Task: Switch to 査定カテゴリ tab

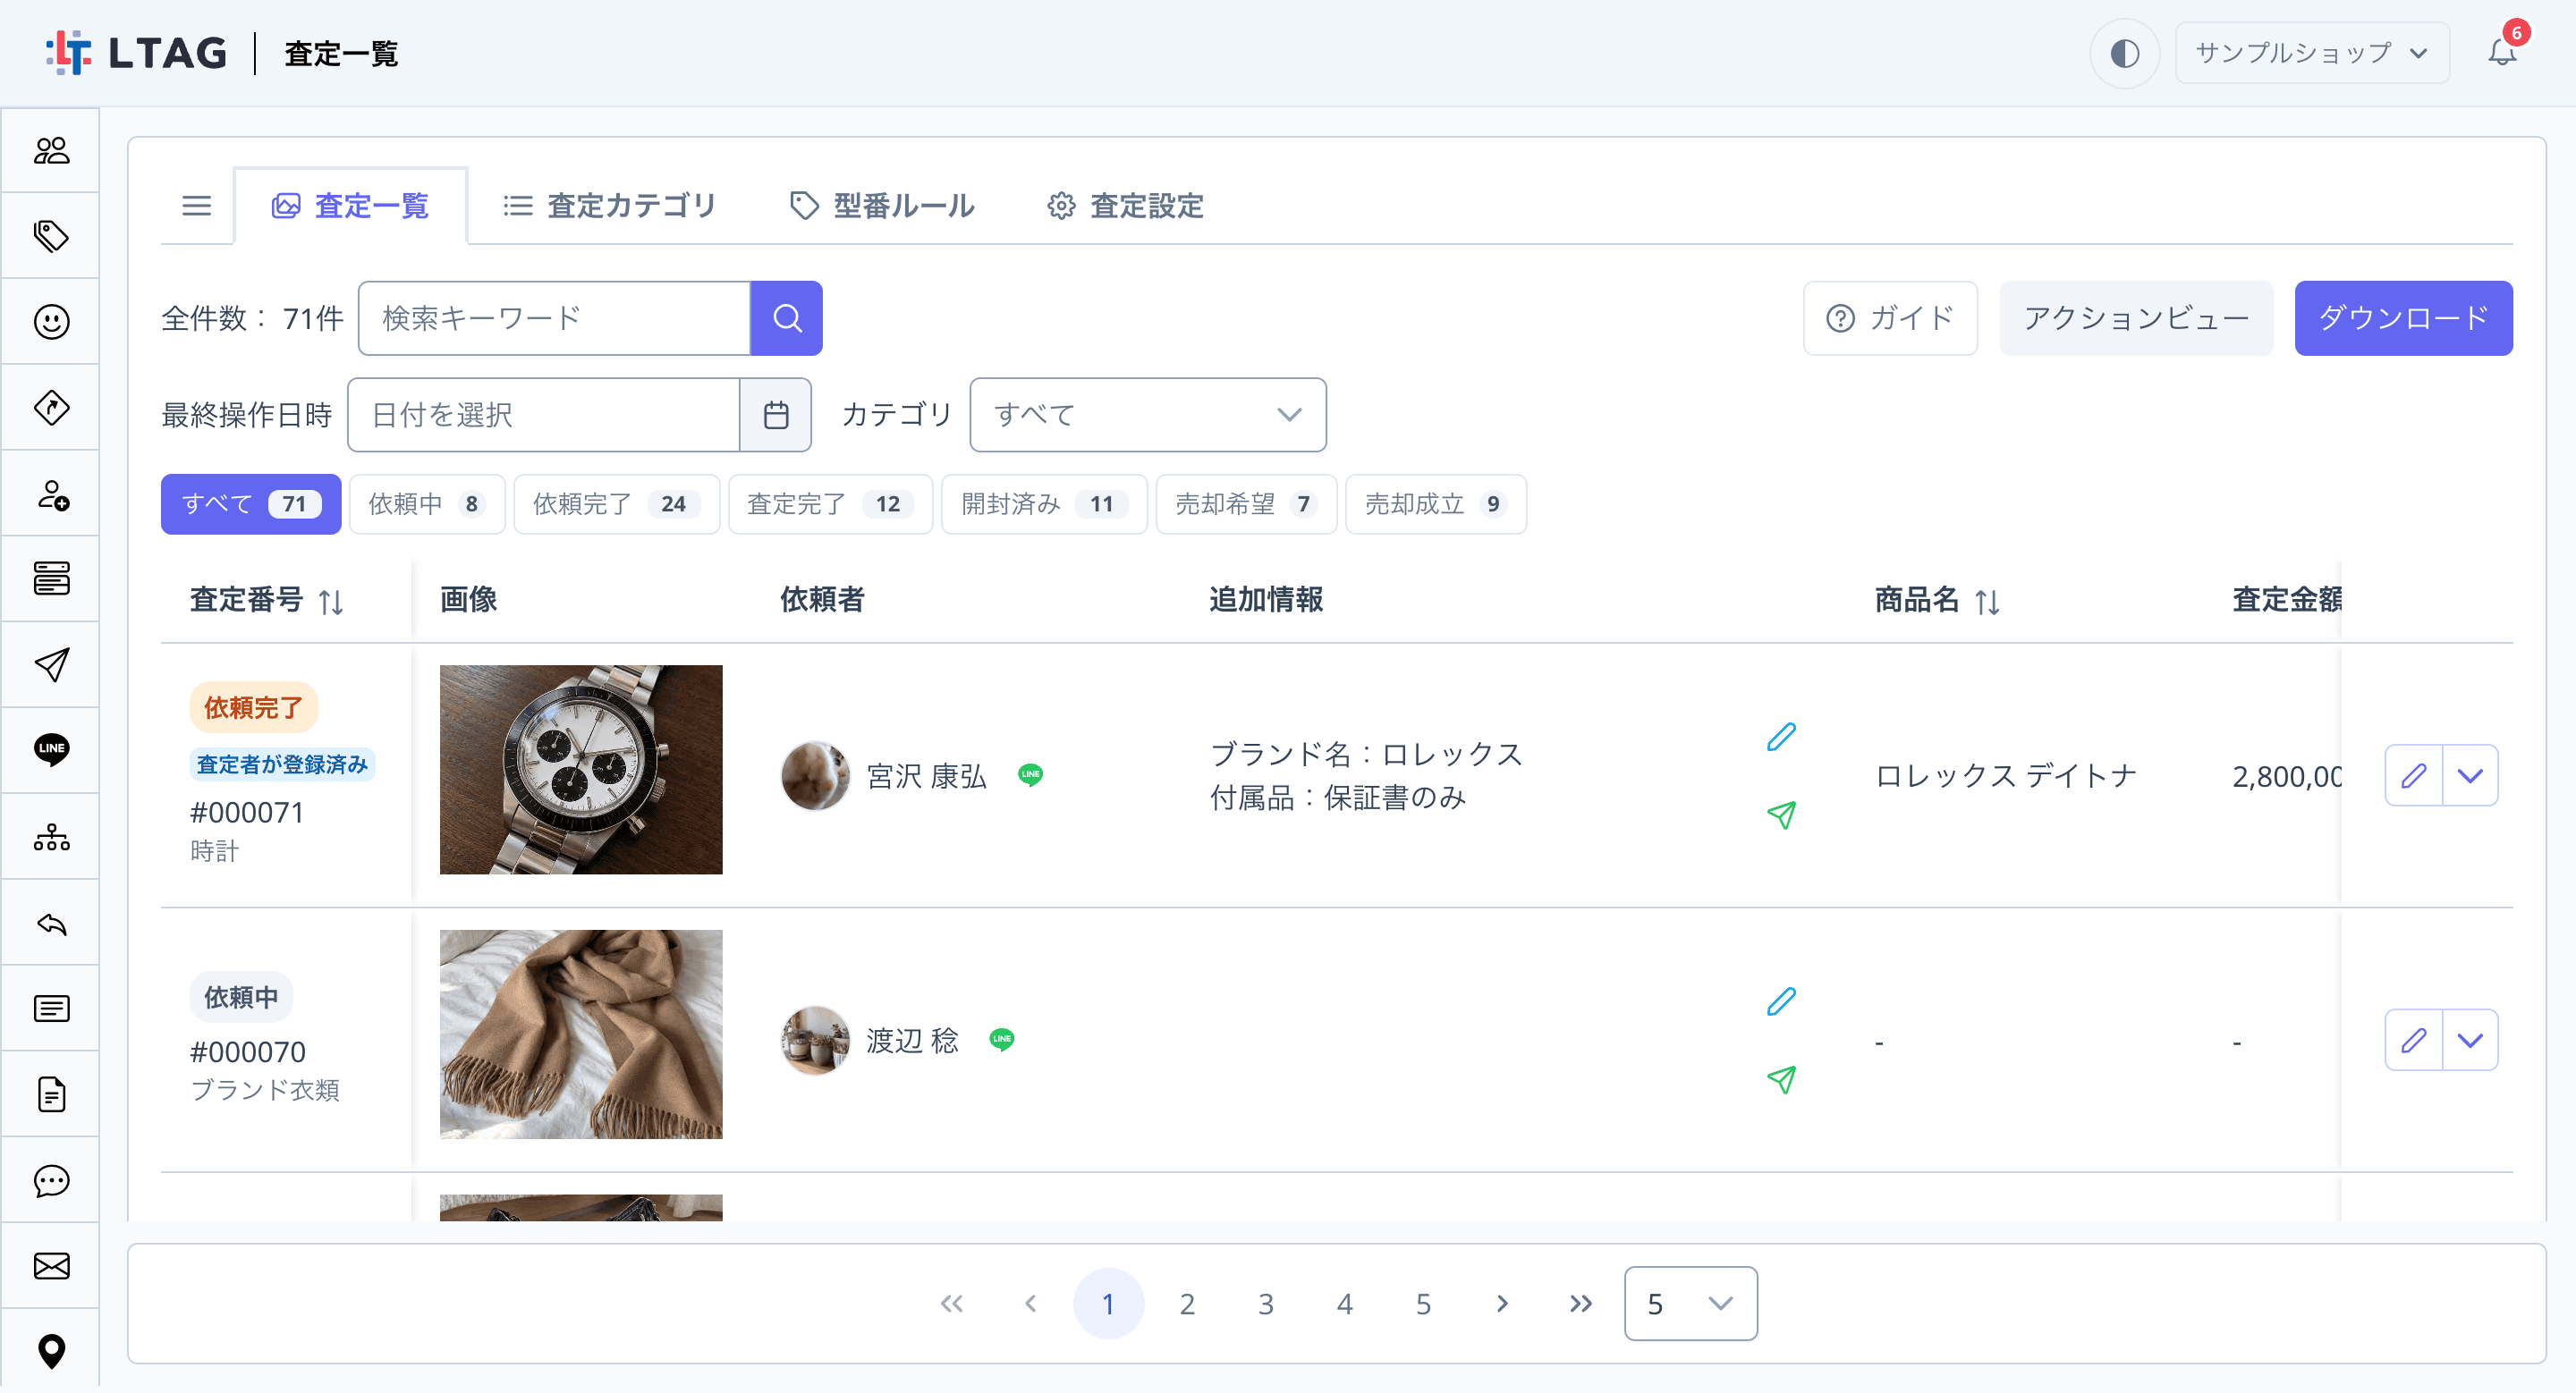Action: (609, 206)
